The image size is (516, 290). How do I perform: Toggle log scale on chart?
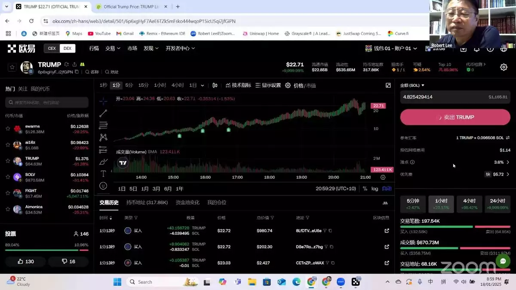click(375, 189)
